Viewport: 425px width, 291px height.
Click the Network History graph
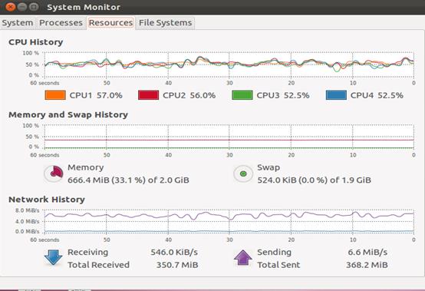coord(229,221)
